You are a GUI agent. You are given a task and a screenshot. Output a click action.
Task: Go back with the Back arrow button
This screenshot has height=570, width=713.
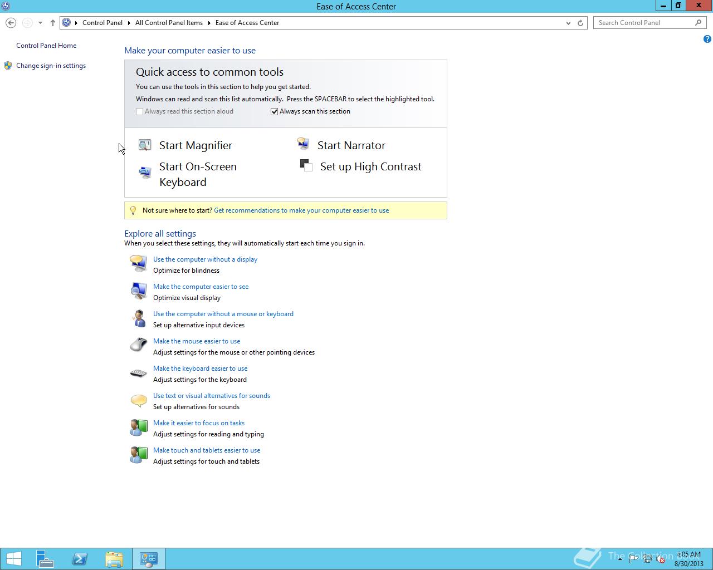[x=11, y=23]
